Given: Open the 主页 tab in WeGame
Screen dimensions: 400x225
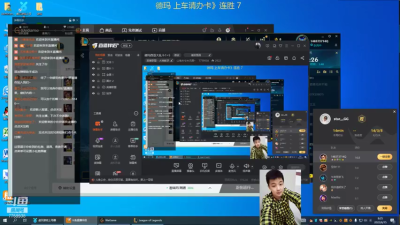Looking at the screenshot, I should click(x=85, y=30).
